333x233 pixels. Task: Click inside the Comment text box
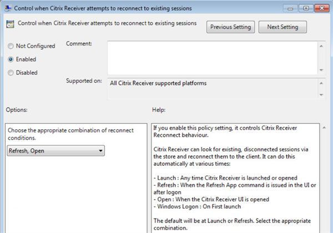pyautogui.click(x=213, y=58)
